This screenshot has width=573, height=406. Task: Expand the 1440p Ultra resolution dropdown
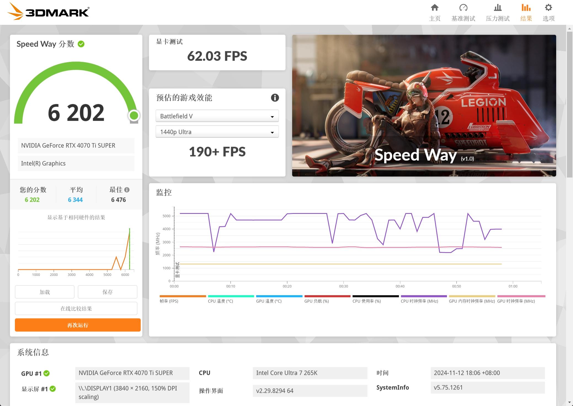click(x=217, y=132)
